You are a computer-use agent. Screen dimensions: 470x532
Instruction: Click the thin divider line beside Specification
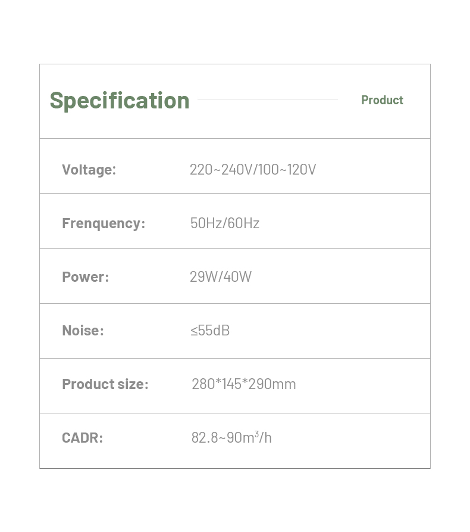[x=268, y=99]
